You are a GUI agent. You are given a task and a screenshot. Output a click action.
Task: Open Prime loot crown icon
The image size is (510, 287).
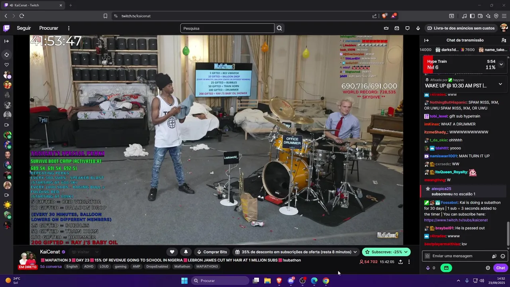(386, 28)
